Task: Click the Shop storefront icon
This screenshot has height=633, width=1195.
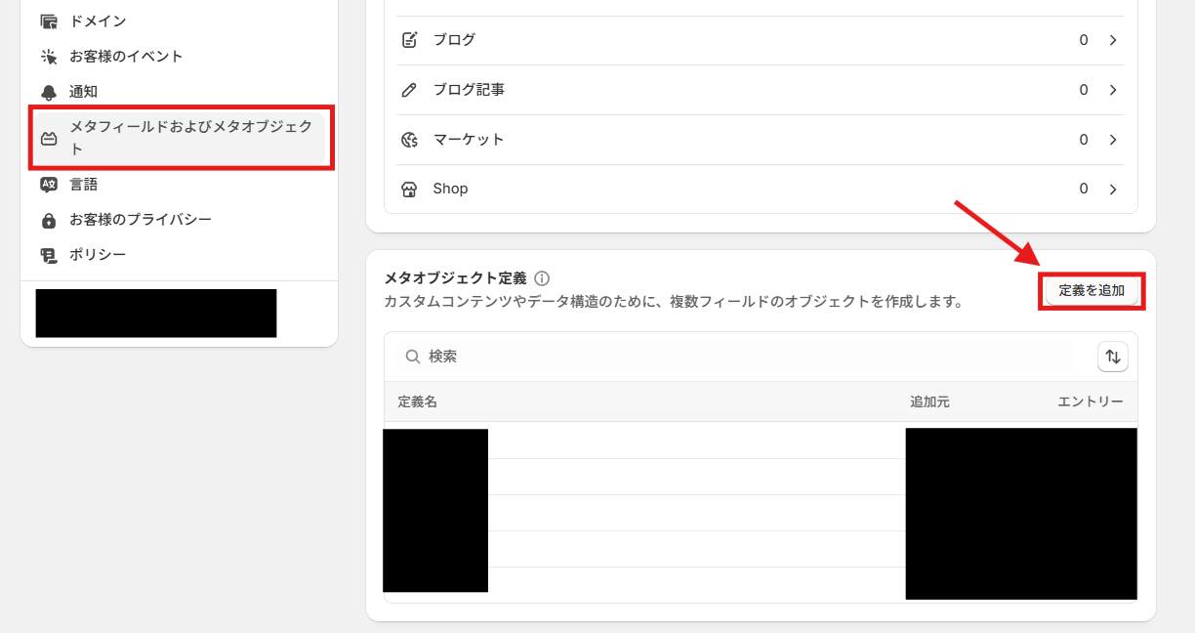Action: (x=410, y=189)
